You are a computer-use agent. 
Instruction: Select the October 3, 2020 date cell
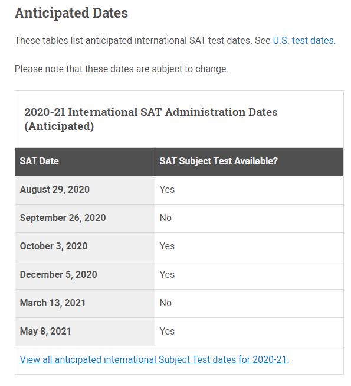(85, 246)
